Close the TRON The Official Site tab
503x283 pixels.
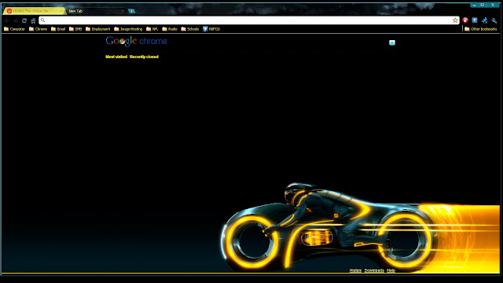61,11
